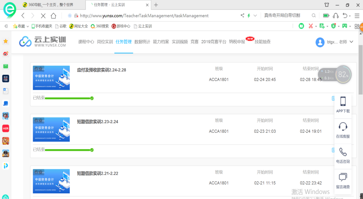The height and width of the screenshot is (199, 363).
Task: Open 在线客服 headset support icon
Action: (343, 127)
